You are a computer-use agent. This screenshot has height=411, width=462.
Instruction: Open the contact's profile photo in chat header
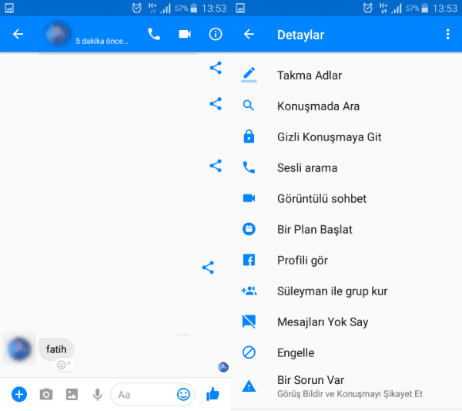tap(58, 34)
